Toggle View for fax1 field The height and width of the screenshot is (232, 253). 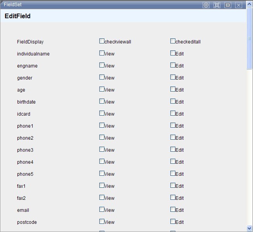(x=102, y=185)
